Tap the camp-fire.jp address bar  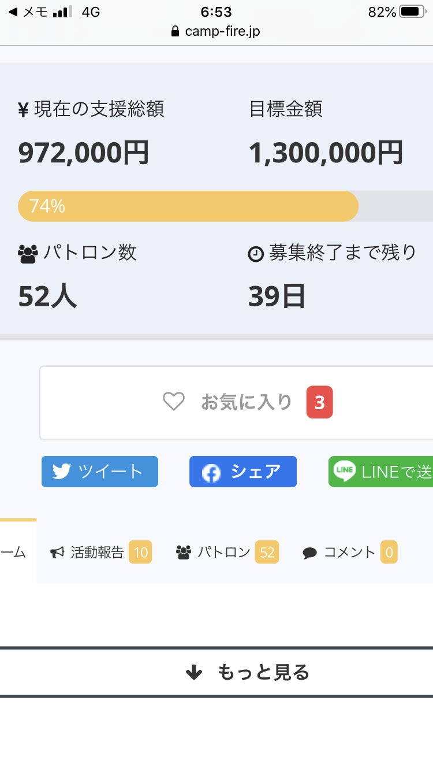[216, 31]
